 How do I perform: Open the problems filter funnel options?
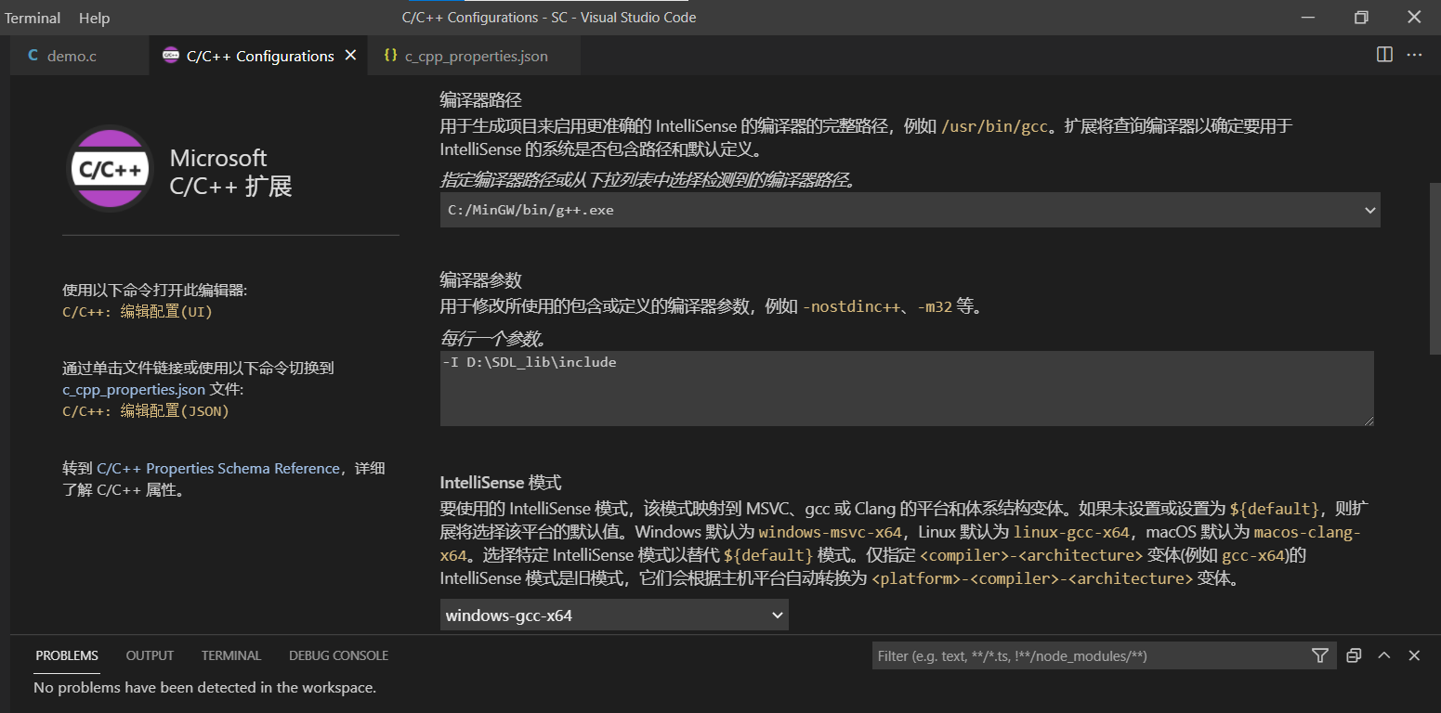tap(1319, 655)
